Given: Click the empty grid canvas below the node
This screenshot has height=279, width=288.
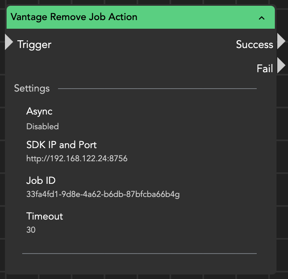Looking at the screenshot, I should pyautogui.click(x=144, y=277).
